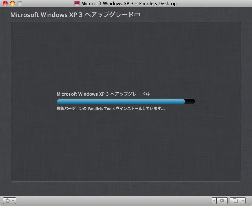This screenshot has height=206, width=252.
Task: Click the heading 'Microsoft Windows XP 3 へアップグレード中'
Action: tap(75, 15)
